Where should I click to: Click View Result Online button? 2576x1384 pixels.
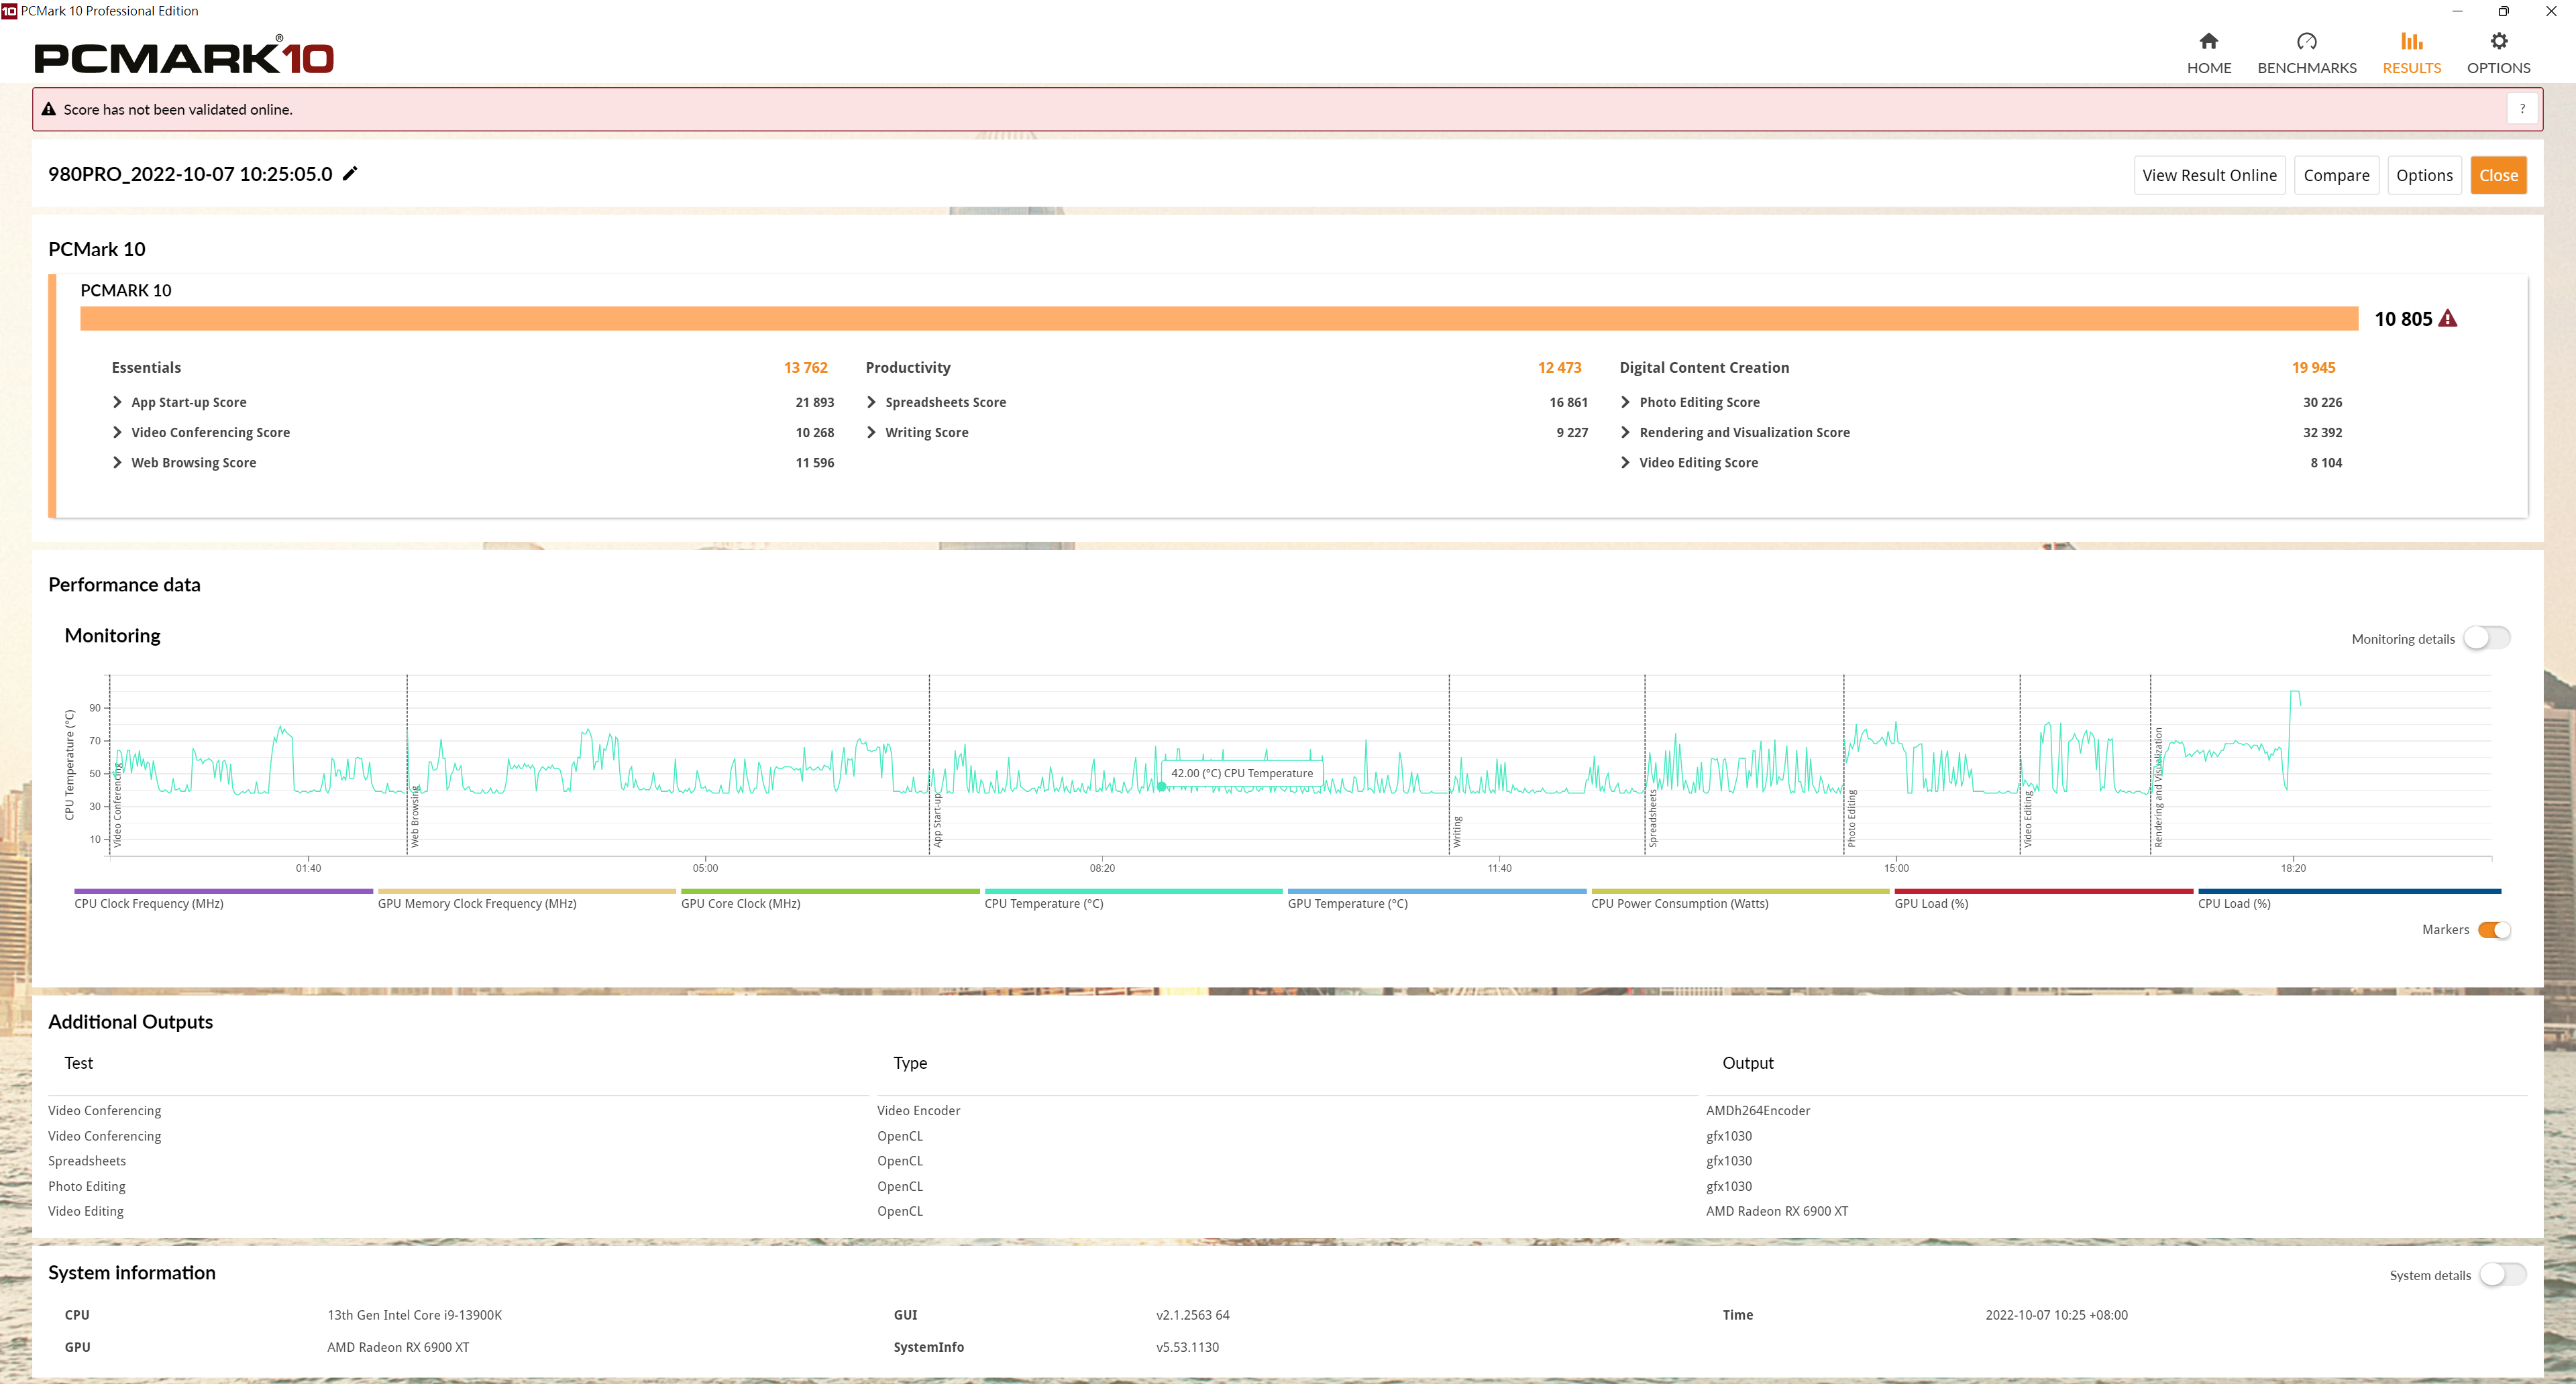[2209, 175]
